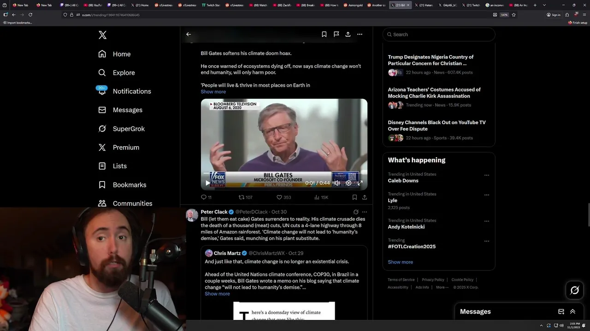
Task: Open Lists in sidebar
Action: 112,166
